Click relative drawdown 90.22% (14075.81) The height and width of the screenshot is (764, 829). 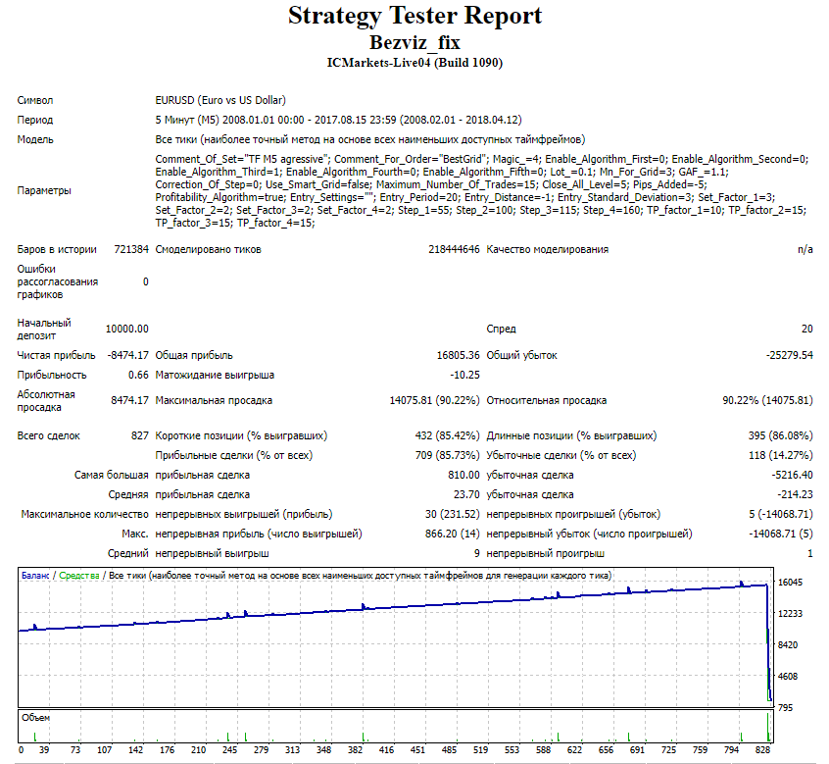point(767,400)
